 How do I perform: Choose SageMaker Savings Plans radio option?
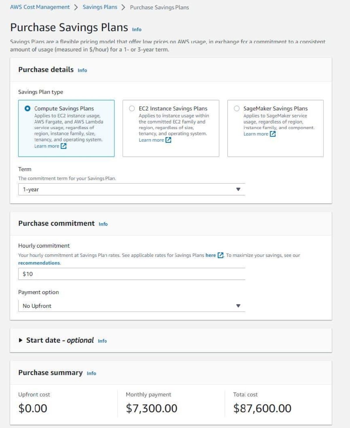click(237, 108)
